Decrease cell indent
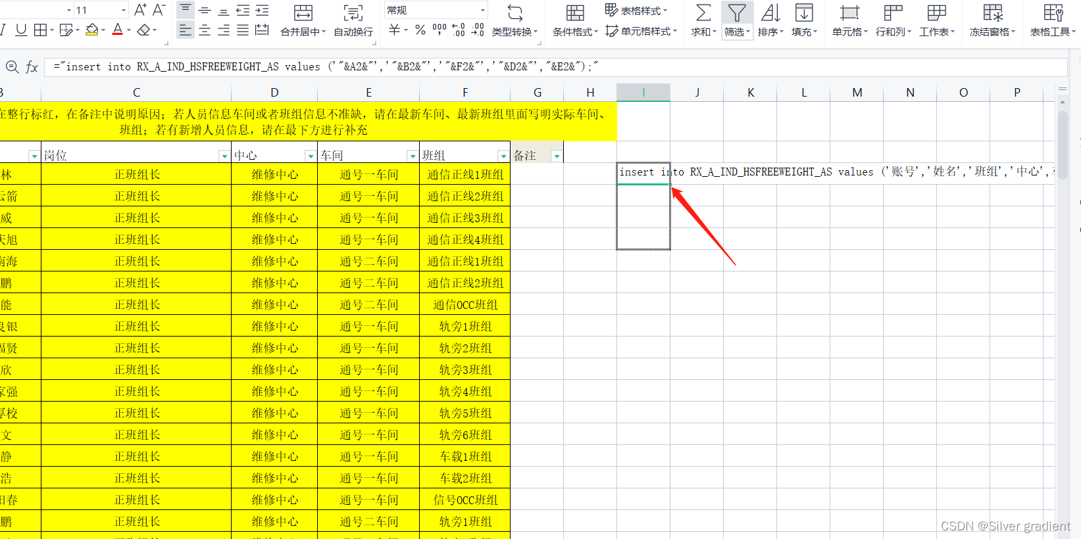This screenshot has height=539, width=1081. (243, 11)
